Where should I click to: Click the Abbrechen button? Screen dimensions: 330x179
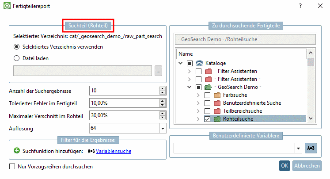pyautogui.click(x=307, y=166)
